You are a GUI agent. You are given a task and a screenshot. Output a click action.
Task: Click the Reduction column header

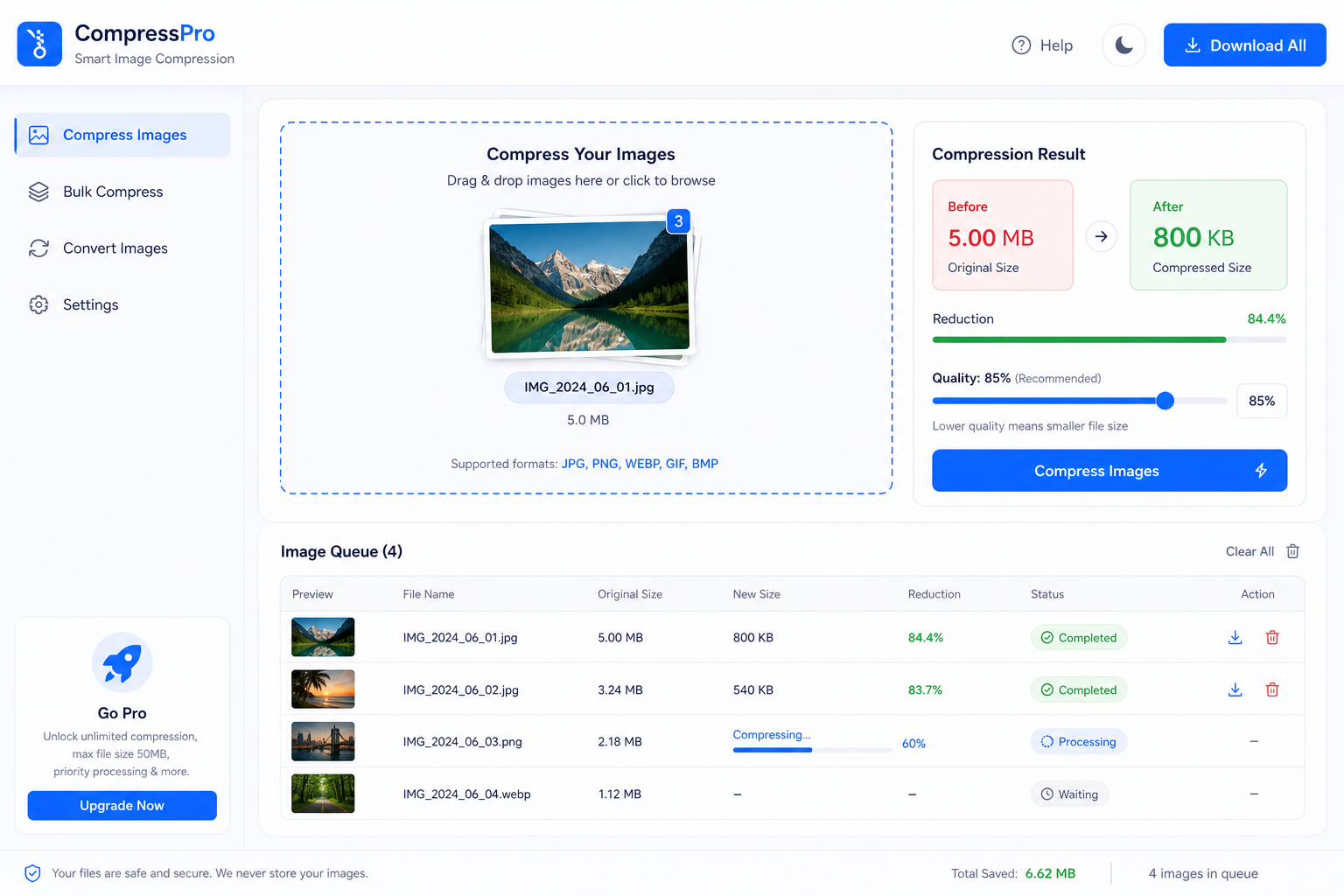click(x=934, y=594)
